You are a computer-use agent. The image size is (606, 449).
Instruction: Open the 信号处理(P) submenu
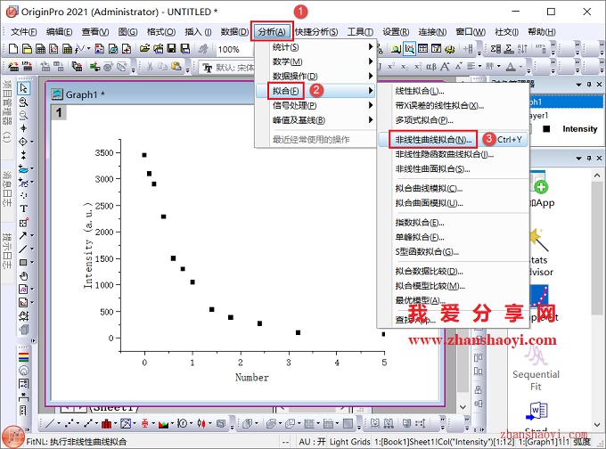[315, 105]
